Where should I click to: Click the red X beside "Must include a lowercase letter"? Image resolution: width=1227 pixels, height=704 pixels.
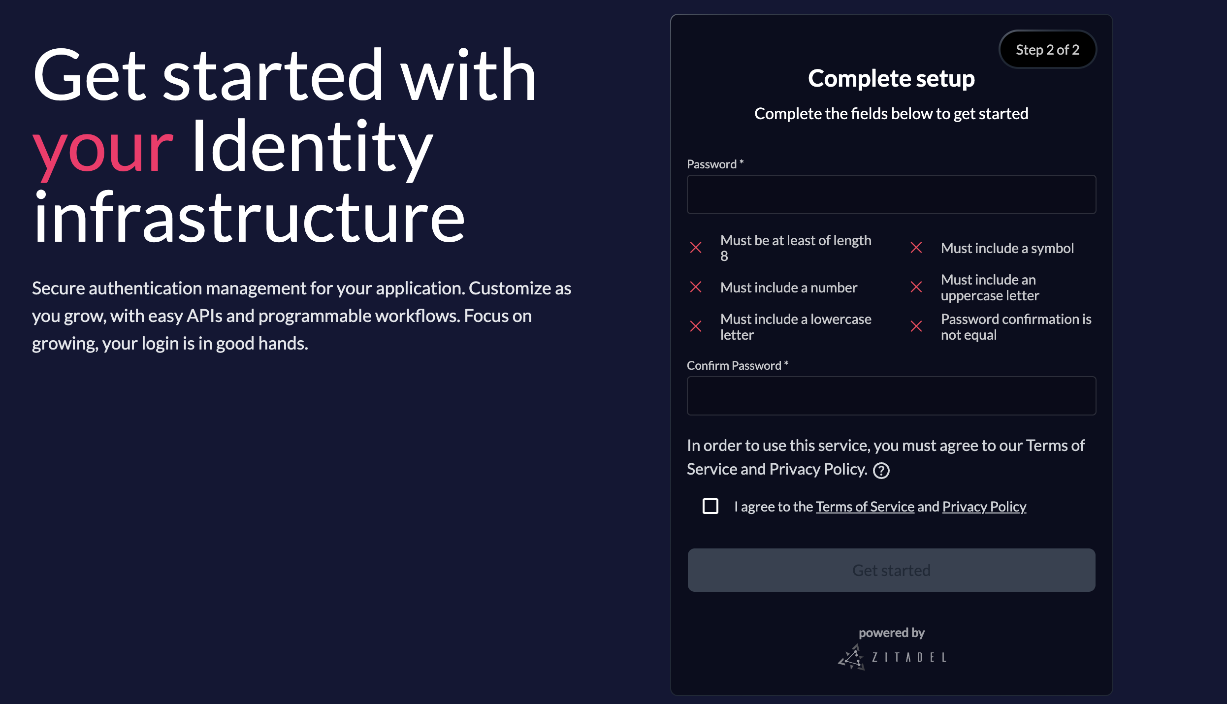pos(696,326)
